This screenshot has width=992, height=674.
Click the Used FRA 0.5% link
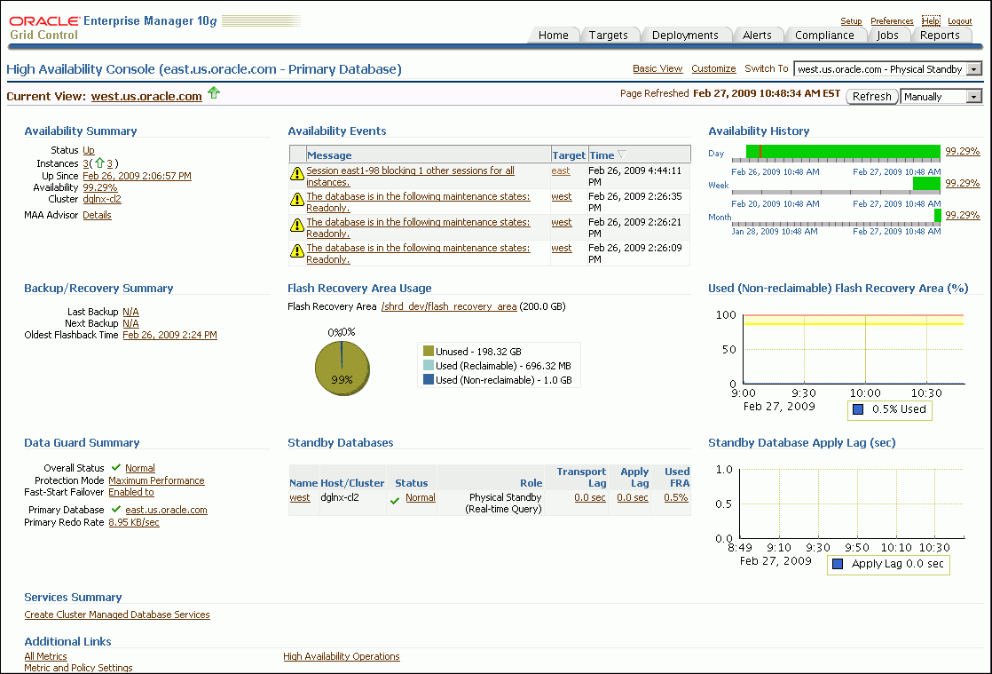[675, 497]
